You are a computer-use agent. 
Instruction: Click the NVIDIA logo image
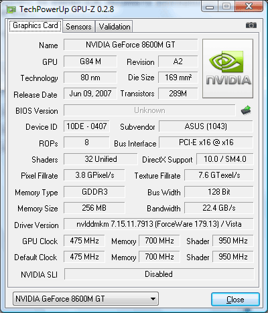coord(228,68)
